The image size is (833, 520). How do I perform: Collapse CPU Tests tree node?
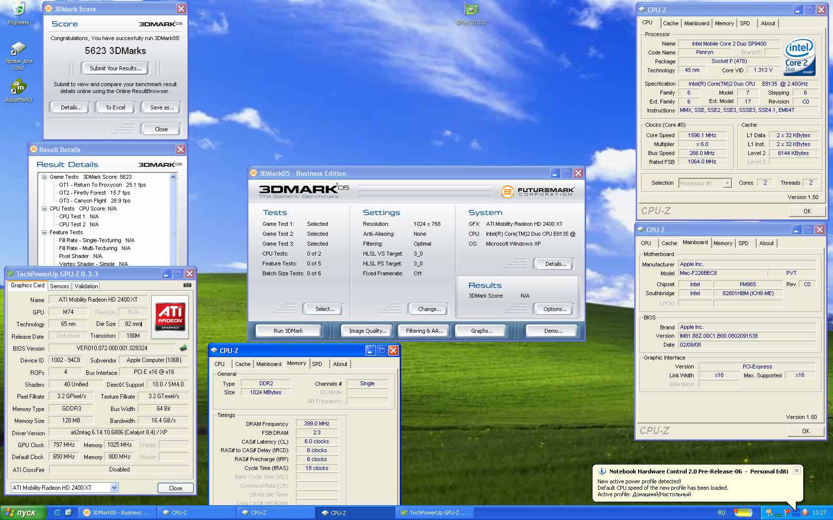[x=44, y=208]
